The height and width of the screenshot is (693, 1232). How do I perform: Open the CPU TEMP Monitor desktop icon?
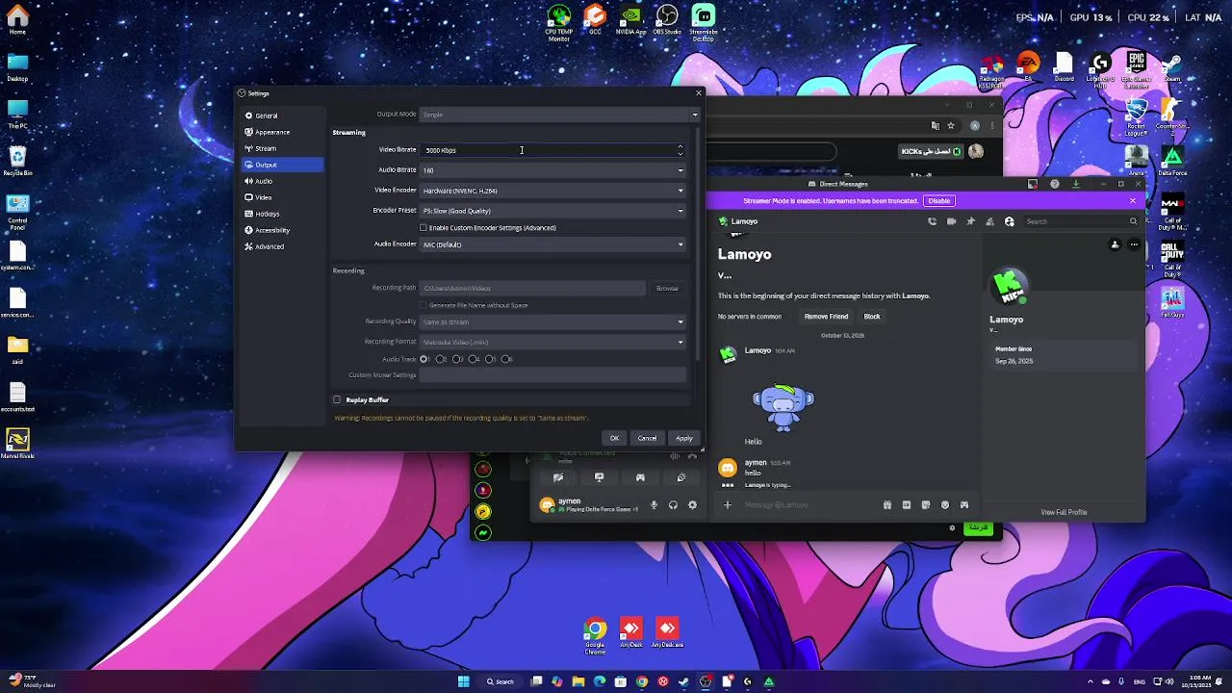(x=559, y=22)
